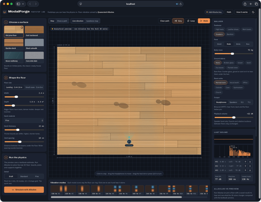This screenshot has width=261, height=202.
Task: Download footstep sound #02
Action: pos(250,166)
